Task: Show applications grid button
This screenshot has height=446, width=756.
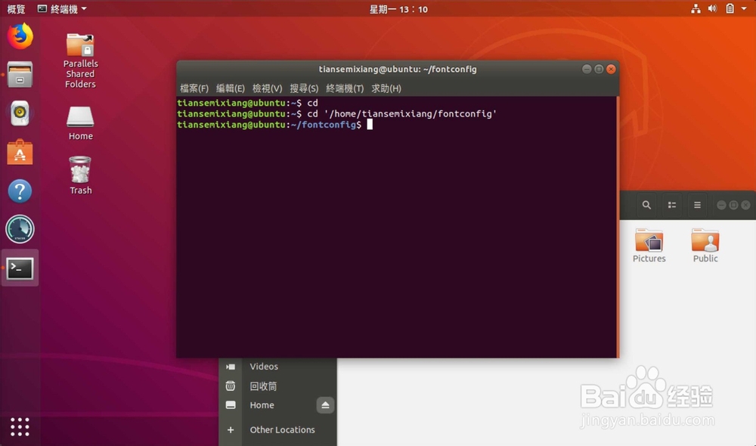Action: 20,426
